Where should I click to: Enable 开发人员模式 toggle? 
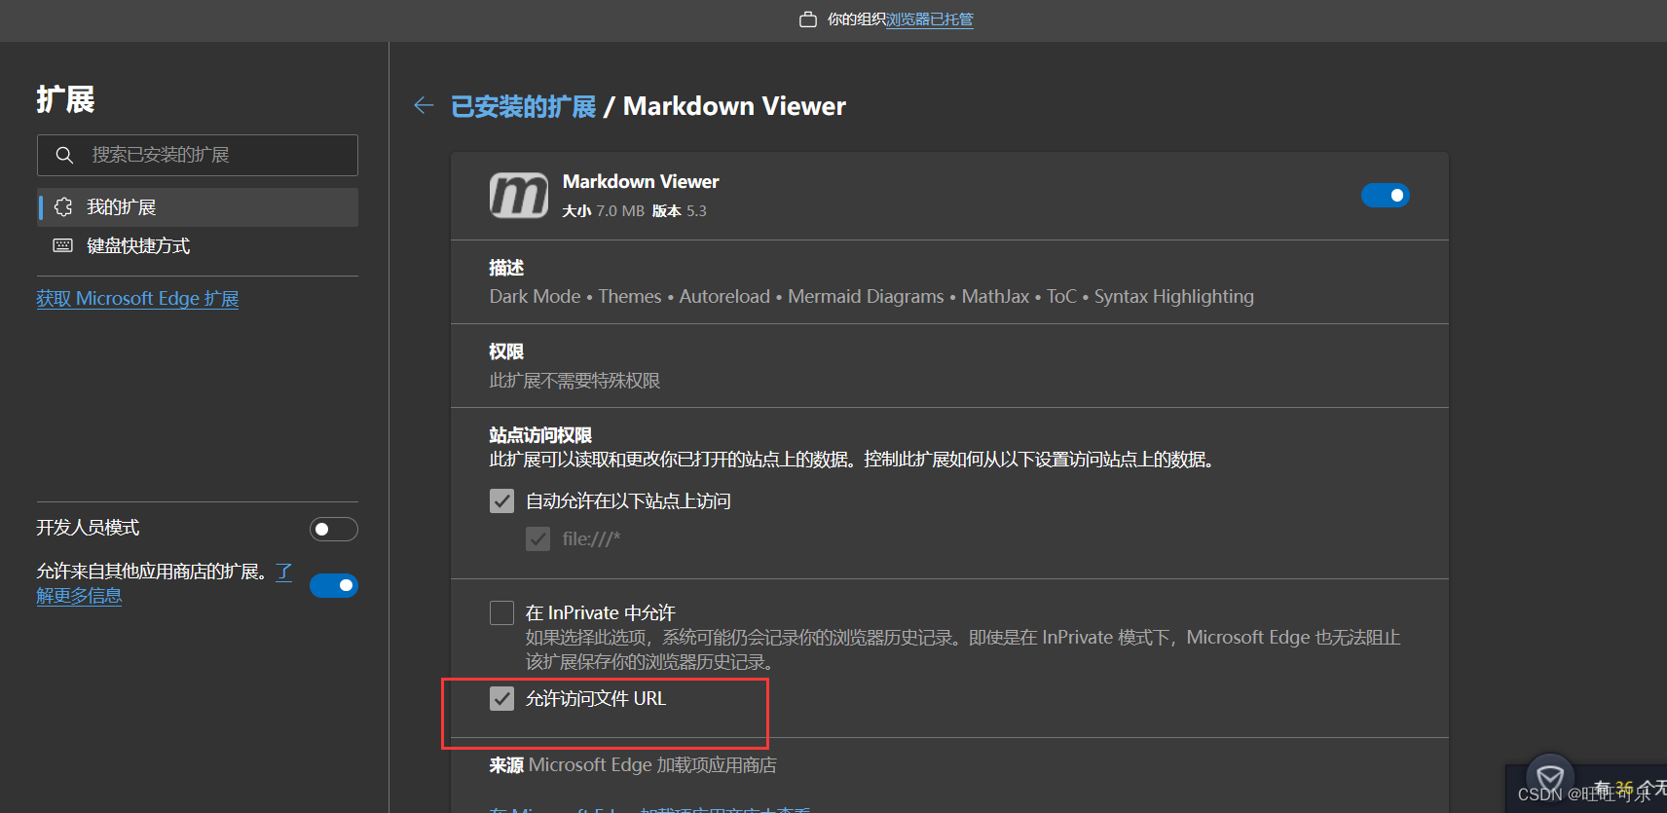point(334,529)
